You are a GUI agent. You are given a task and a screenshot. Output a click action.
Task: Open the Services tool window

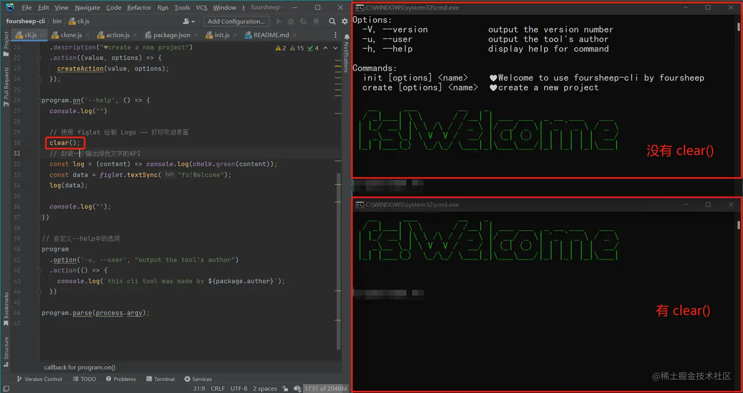coord(198,379)
